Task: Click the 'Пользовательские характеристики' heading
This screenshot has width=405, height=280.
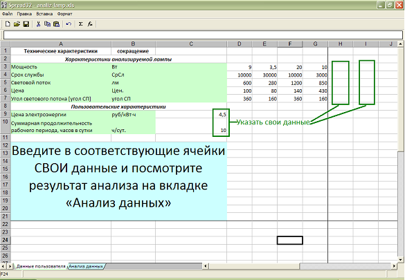Action: (x=118, y=106)
